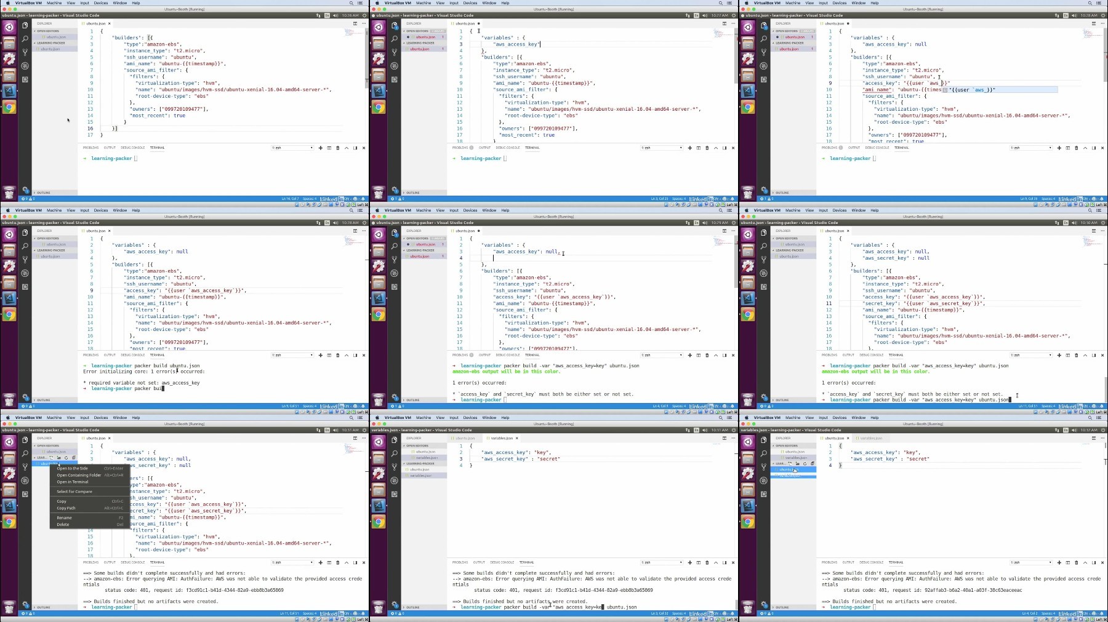
Task: Select inactive variables.json editor tab, 10:32 AM frame
Action: [x=870, y=438]
